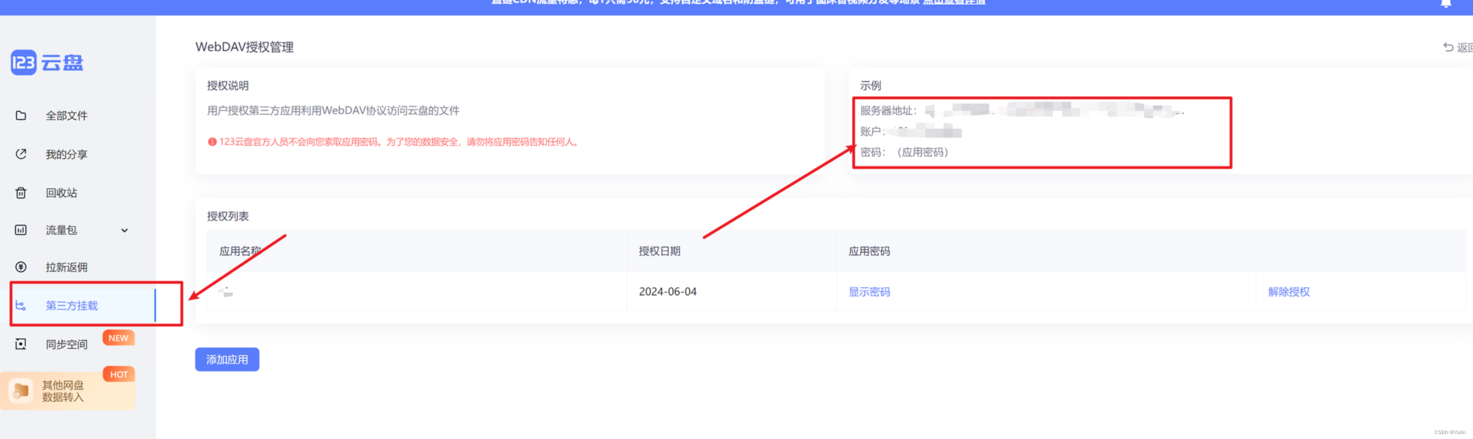This screenshot has height=439, width=1473.
Task: Click the 用户授权第三方应用 description text
Action: point(333,110)
